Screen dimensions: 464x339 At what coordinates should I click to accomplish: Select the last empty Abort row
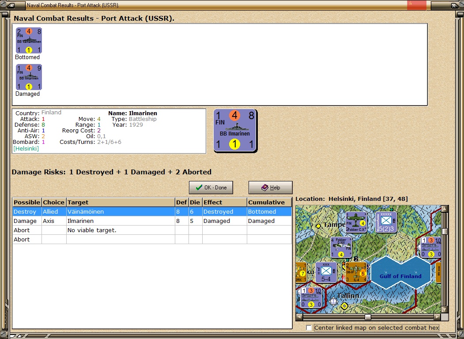152,239
